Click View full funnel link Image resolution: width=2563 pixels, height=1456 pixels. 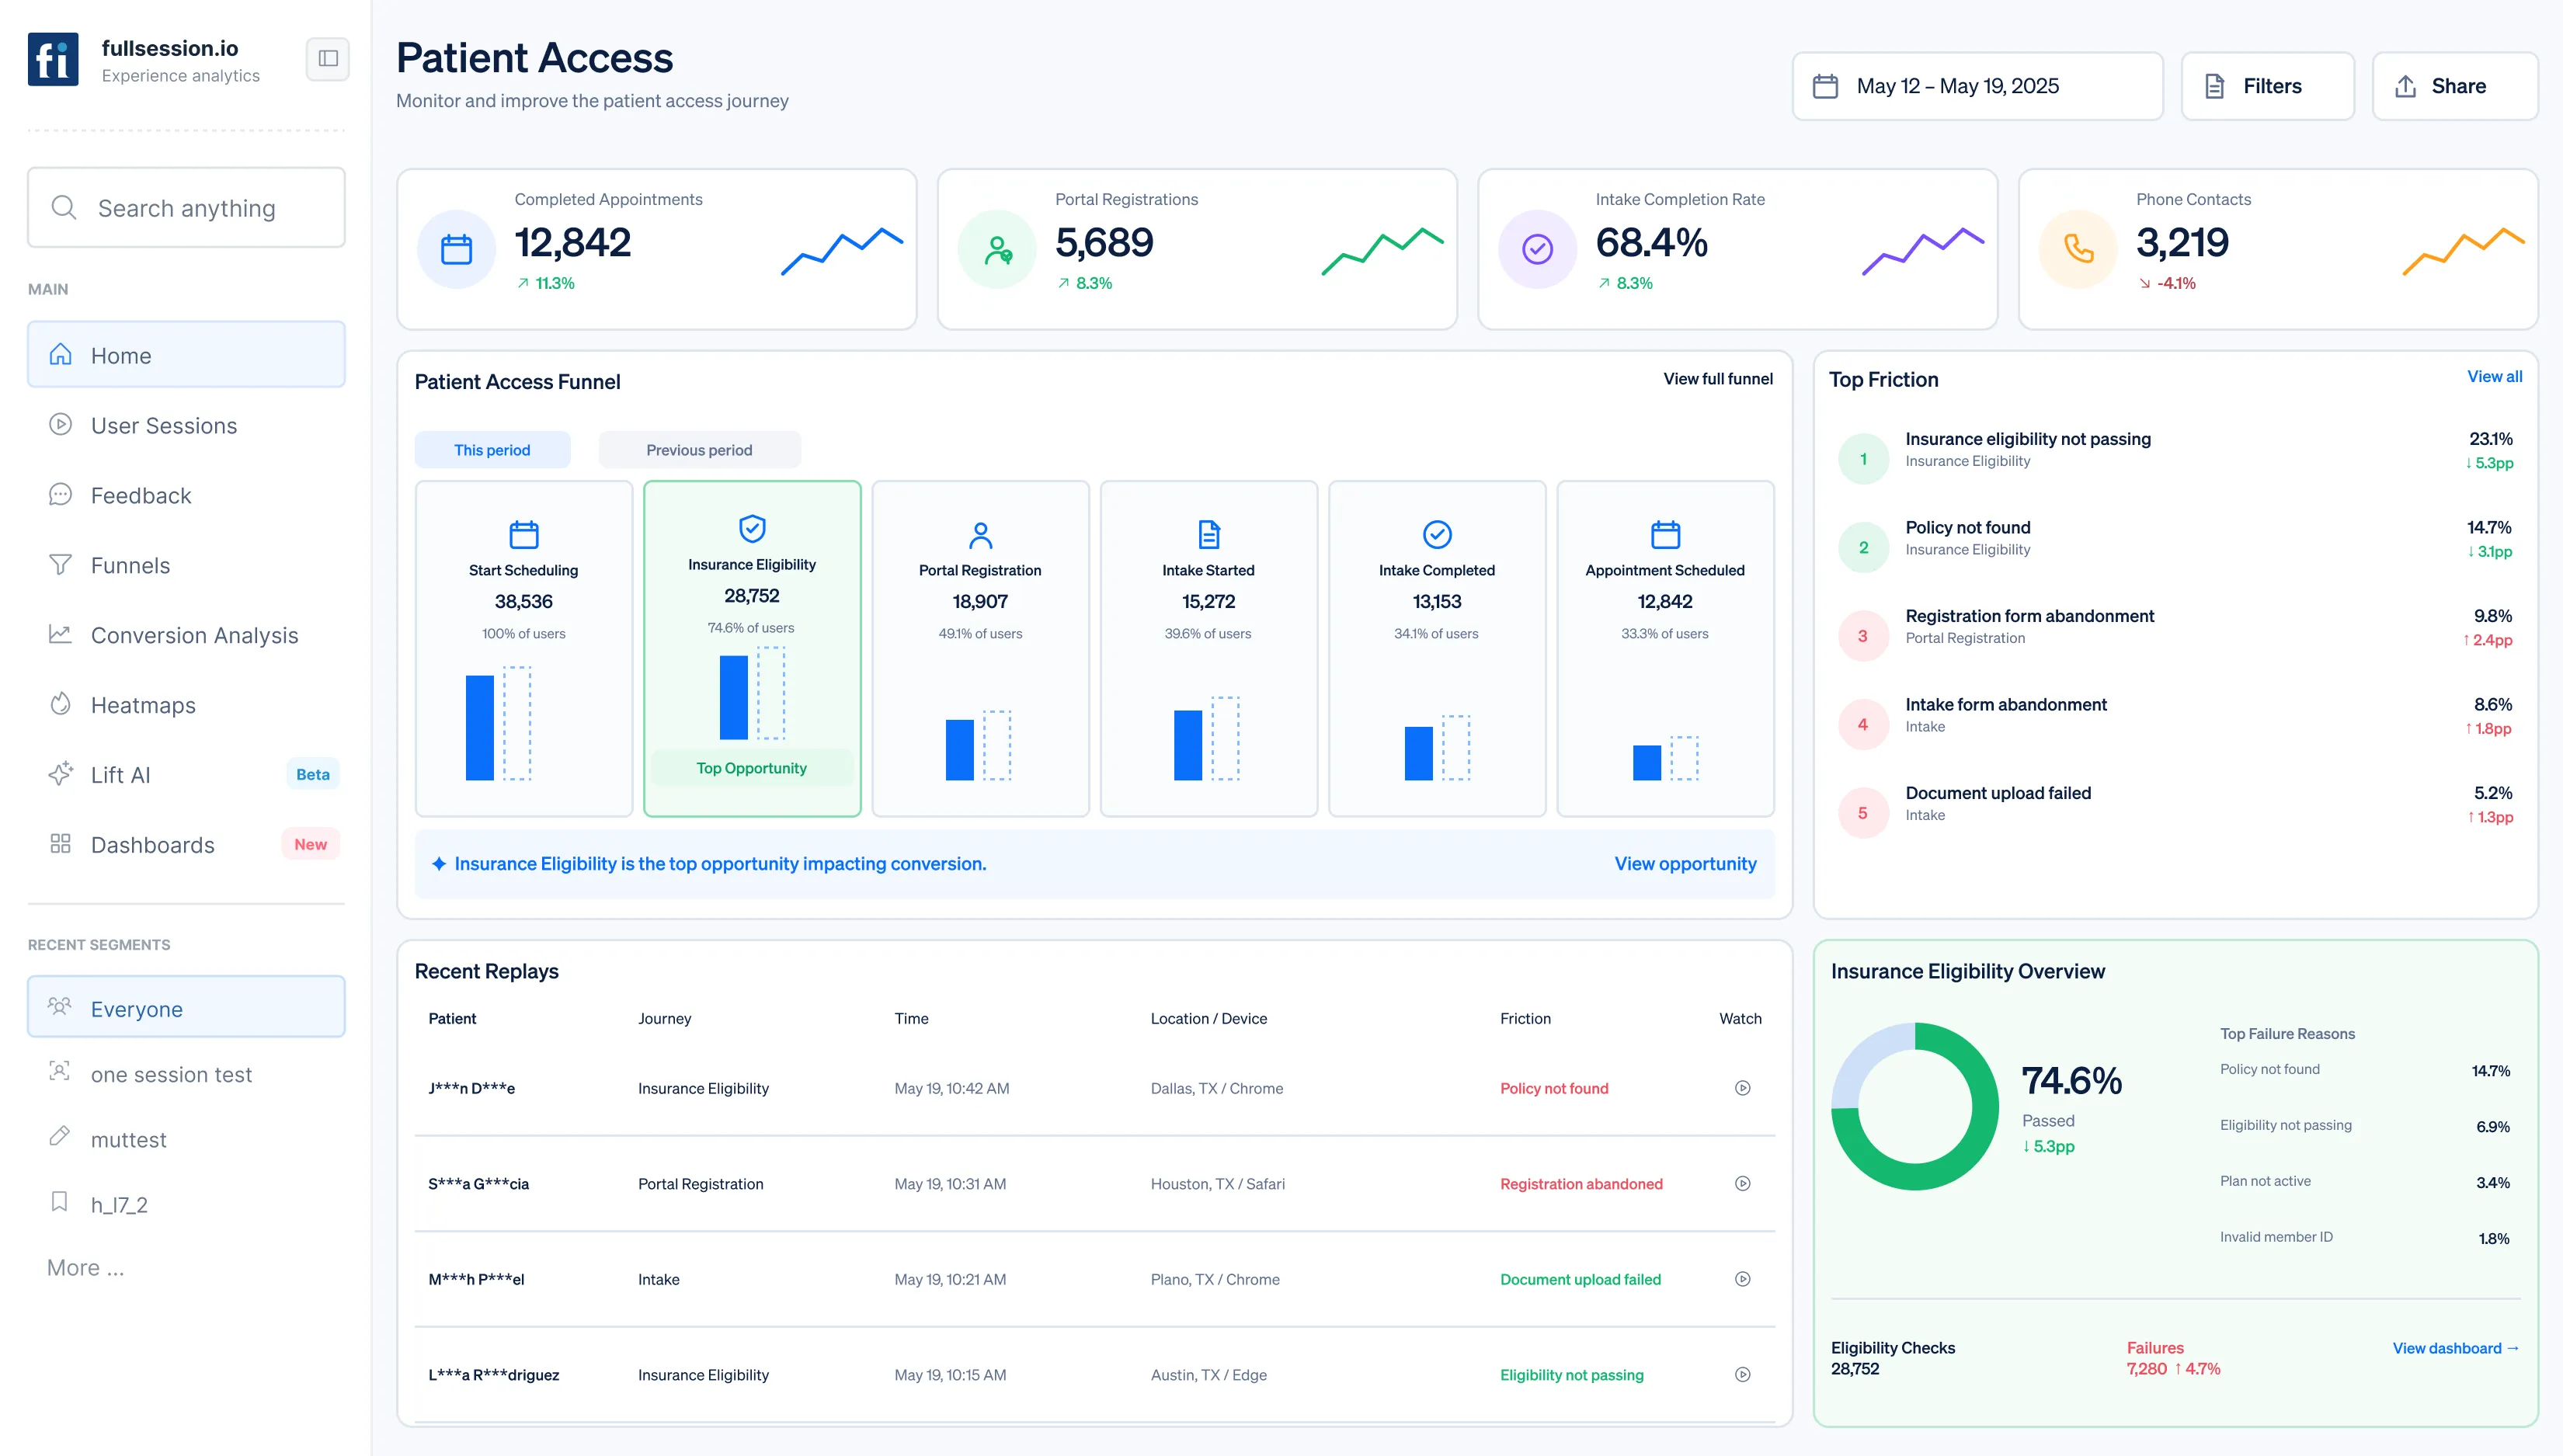[1717, 379]
